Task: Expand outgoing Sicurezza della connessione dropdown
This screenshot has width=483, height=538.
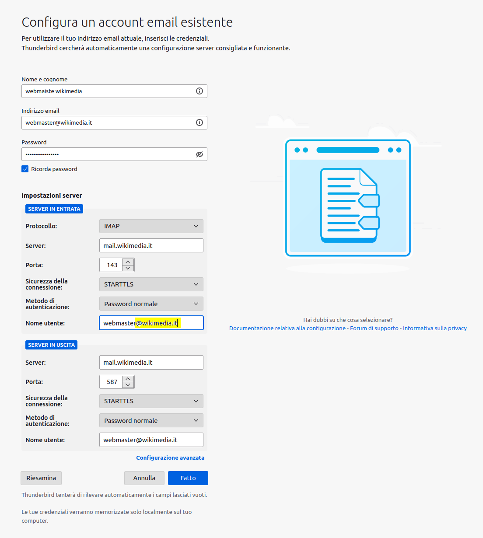Action: pos(151,401)
